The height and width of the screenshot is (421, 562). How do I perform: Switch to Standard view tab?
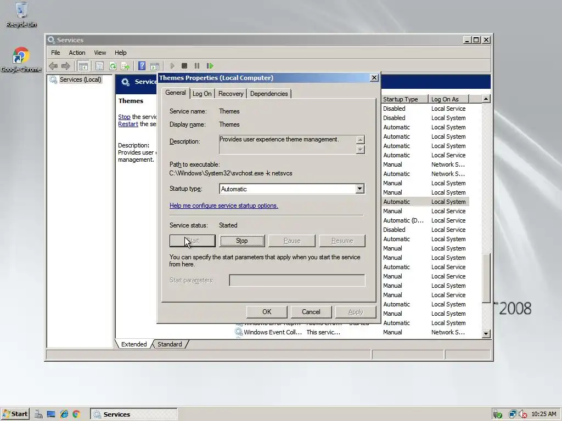click(170, 344)
